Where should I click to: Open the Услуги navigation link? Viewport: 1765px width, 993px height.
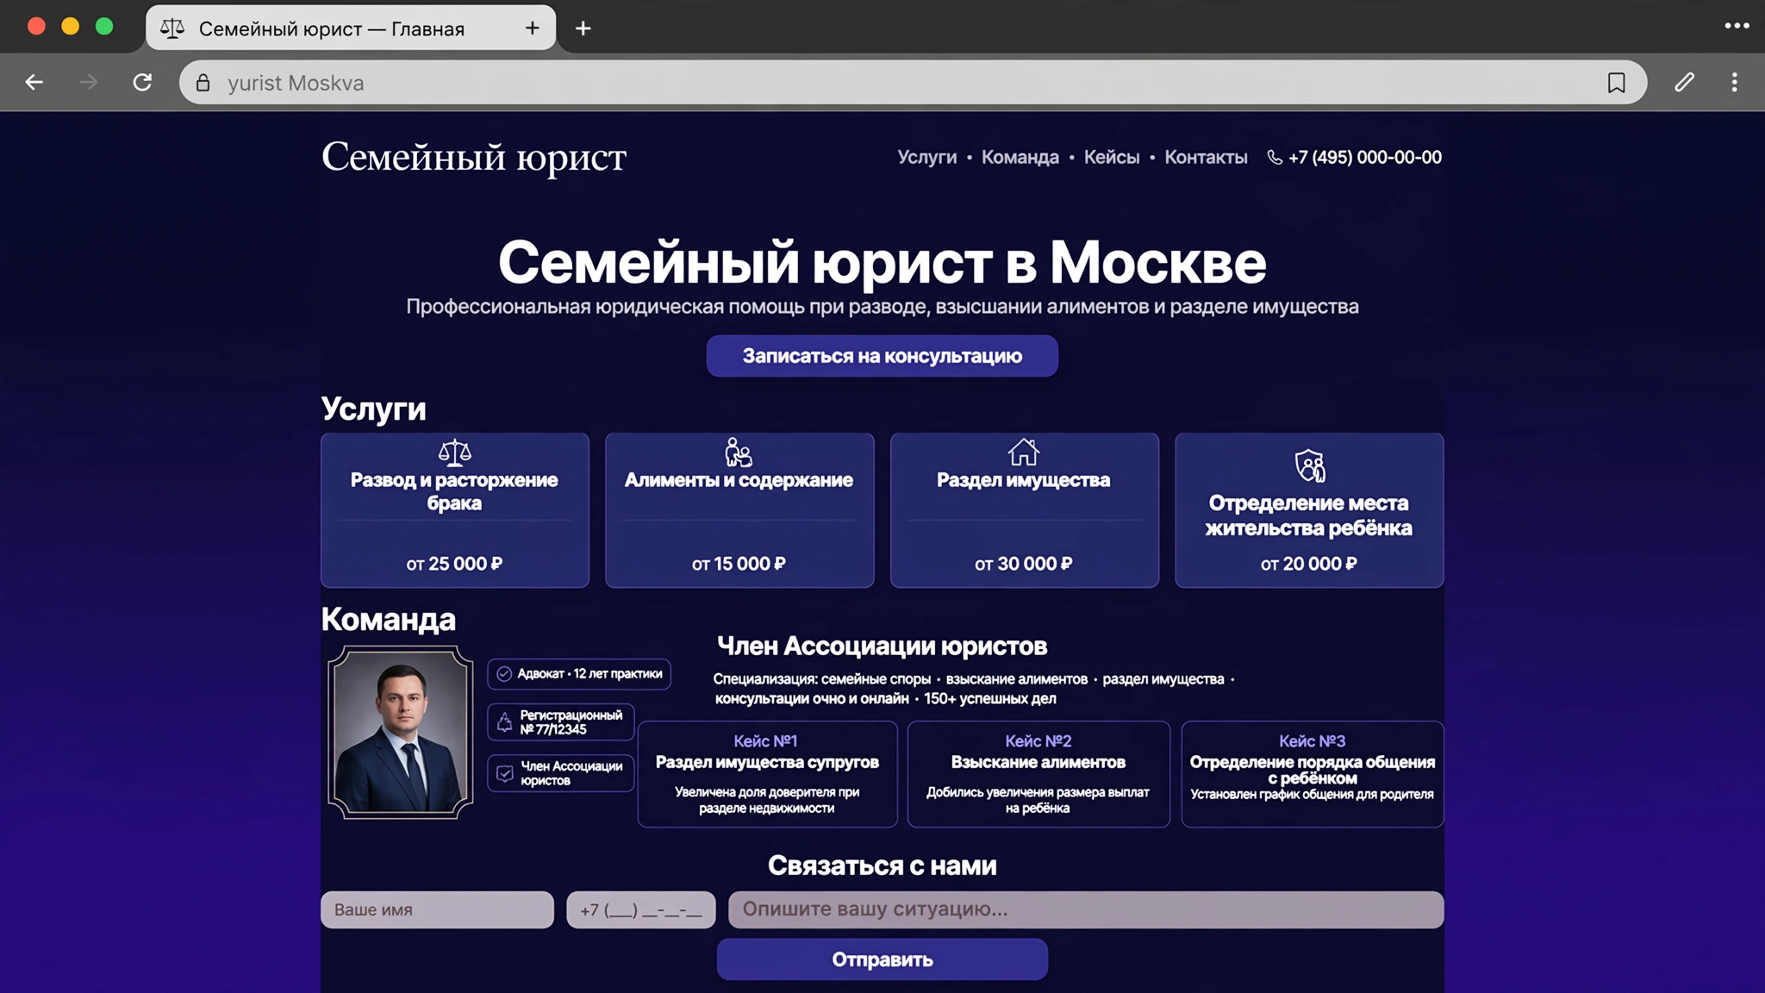pyautogui.click(x=926, y=158)
